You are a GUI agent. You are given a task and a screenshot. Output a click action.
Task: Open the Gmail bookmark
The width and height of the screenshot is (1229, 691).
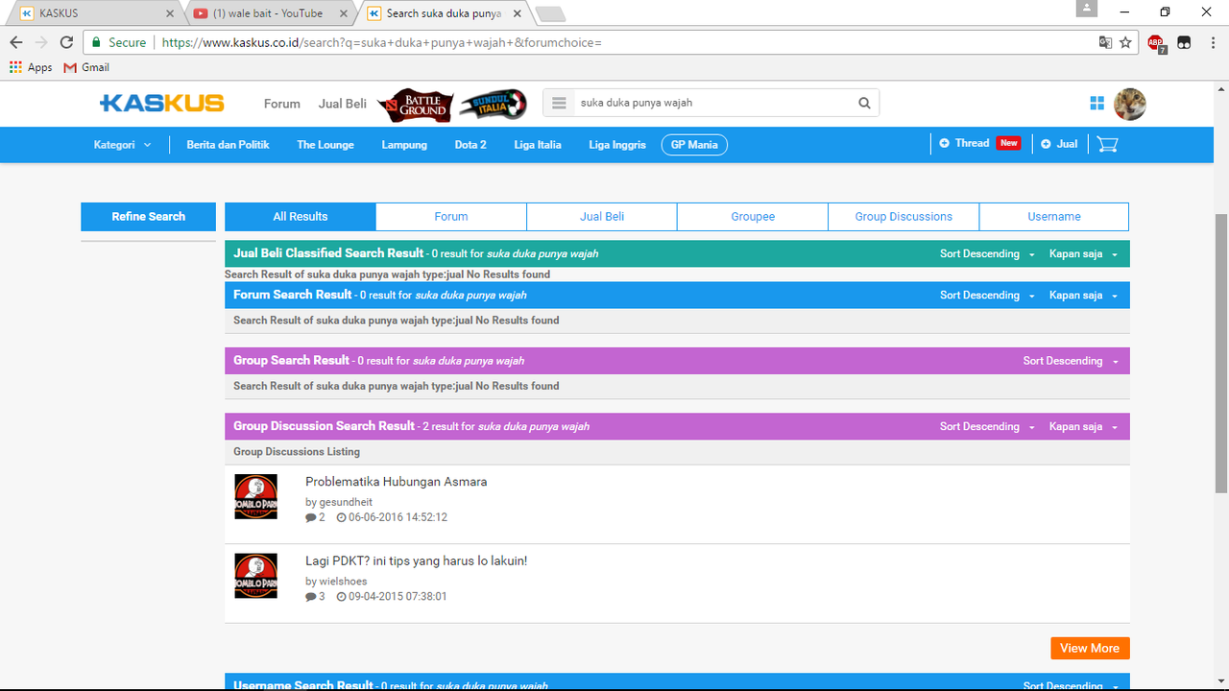pyautogui.click(x=86, y=67)
